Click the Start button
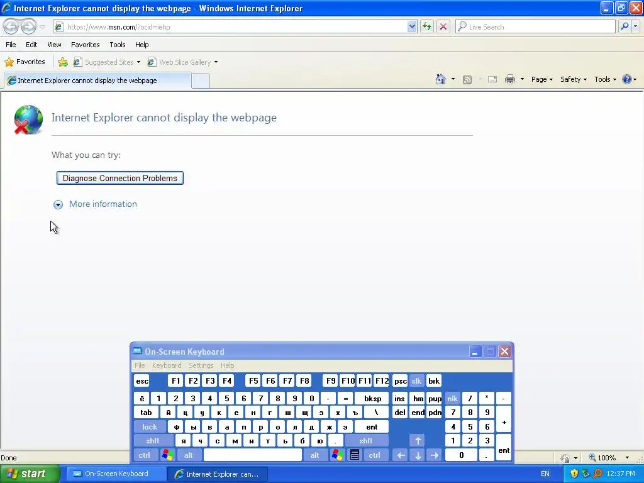Image resolution: width=644 pixels, height=483 pixels. click(x=30, y=474)
